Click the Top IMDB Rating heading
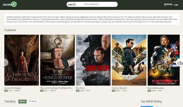The height and width of the screenshot is (107, 183). 151,101
